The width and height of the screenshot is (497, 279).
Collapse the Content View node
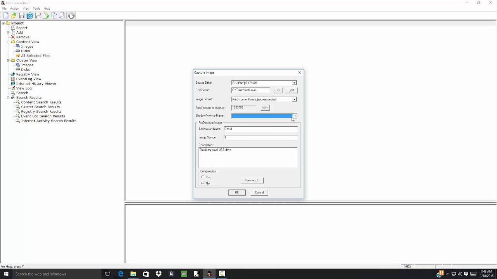pyautogui.click(x=8, y=42)
